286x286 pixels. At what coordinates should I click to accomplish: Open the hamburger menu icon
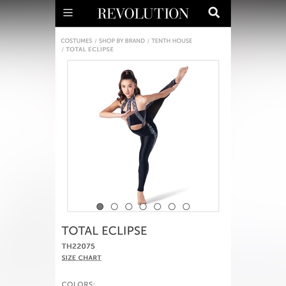pyautogui.click(x=68, y=13)
